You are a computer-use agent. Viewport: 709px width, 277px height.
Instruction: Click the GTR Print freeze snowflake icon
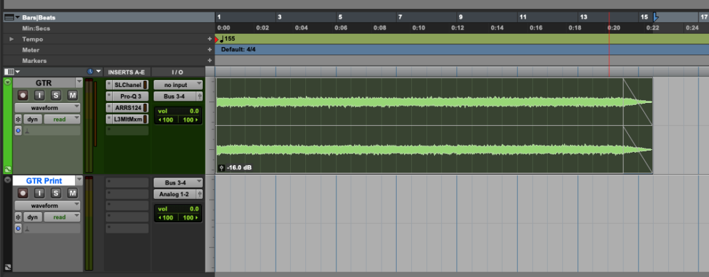(x=19, y=218)
